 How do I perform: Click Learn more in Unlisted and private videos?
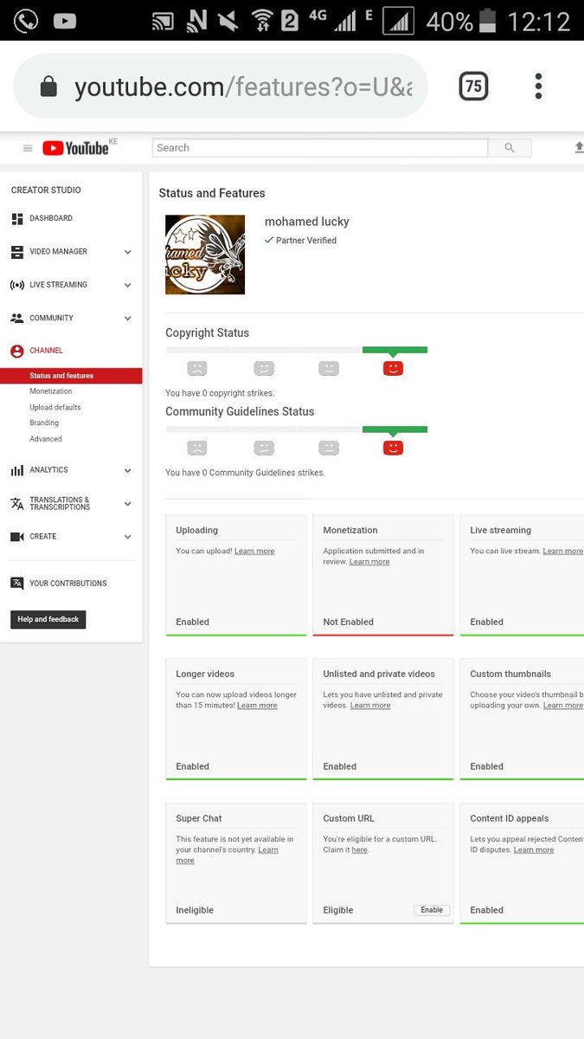[x=370, y=706]
